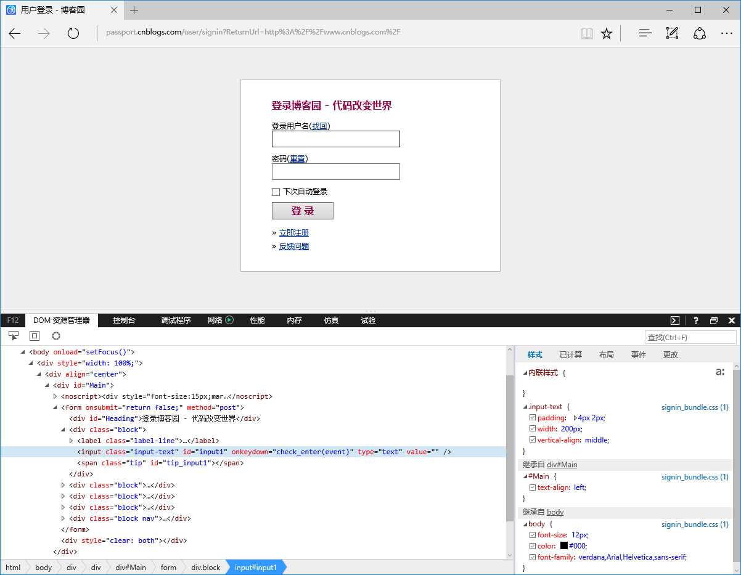This screenshot has height=575, width=741.
Task: Close the F12 developer tools panel
Action: [x=732, y=320]
